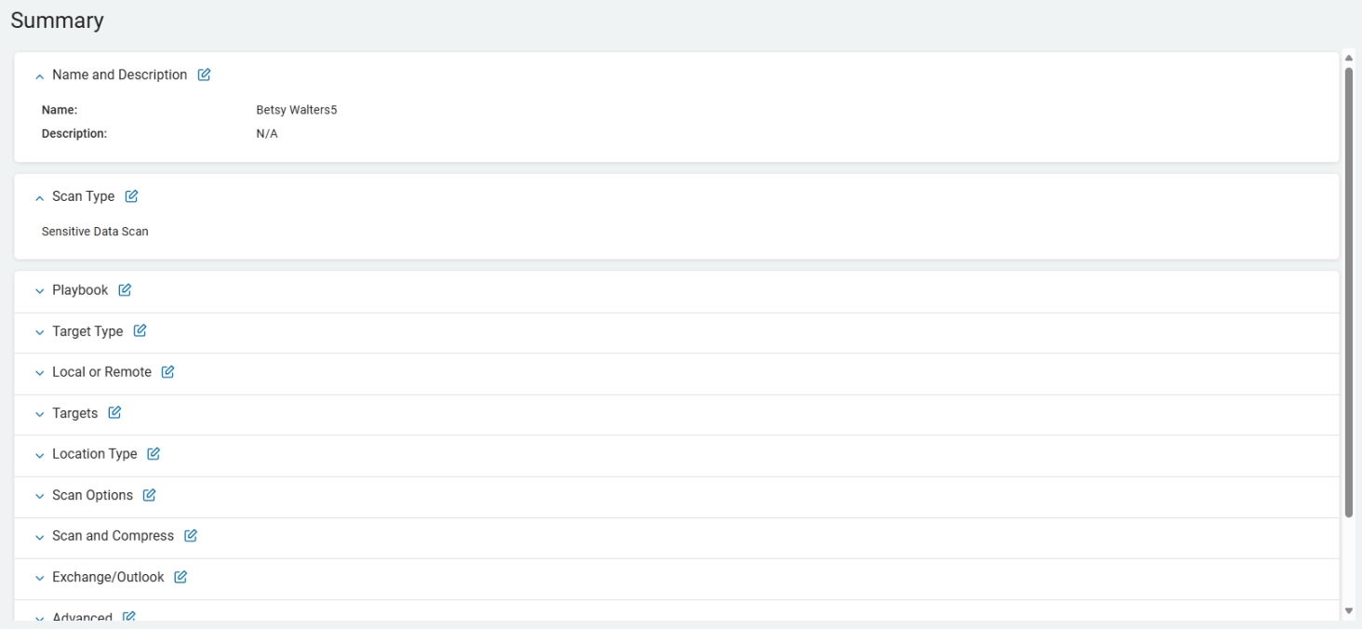This screenshot has width=1362, height=629.
Task: Collapse the Scan Type section
Action: pos(39,197)
